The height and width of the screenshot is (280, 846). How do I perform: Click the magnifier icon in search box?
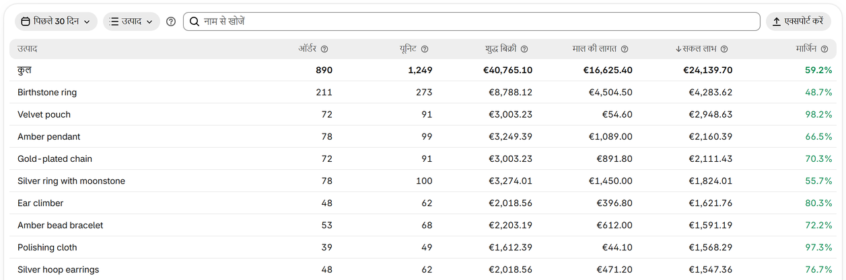point(195,21)
